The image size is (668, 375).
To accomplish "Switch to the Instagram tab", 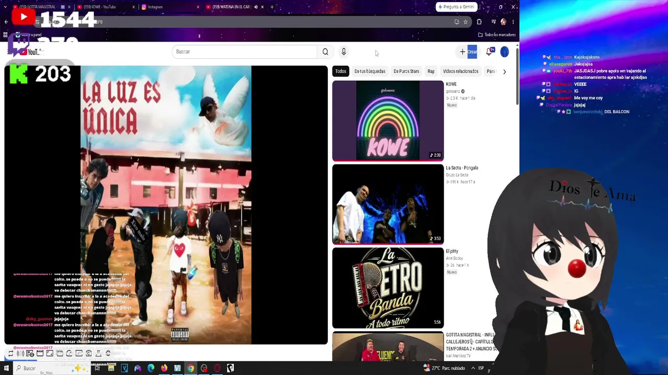I will 171,7.
